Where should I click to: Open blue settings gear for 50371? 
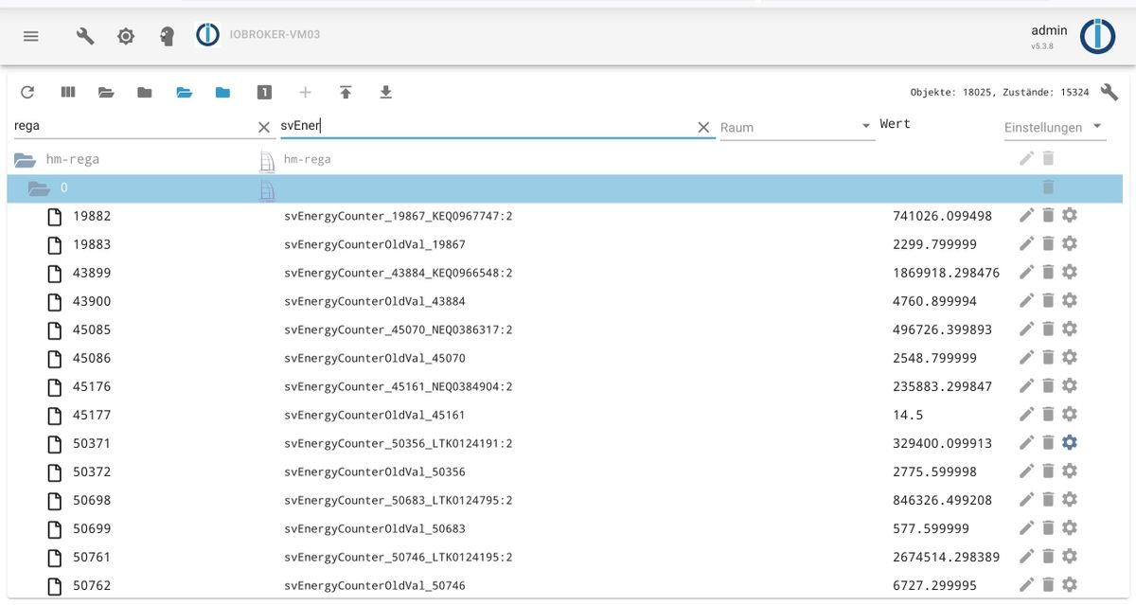[x=1070, y=443]
